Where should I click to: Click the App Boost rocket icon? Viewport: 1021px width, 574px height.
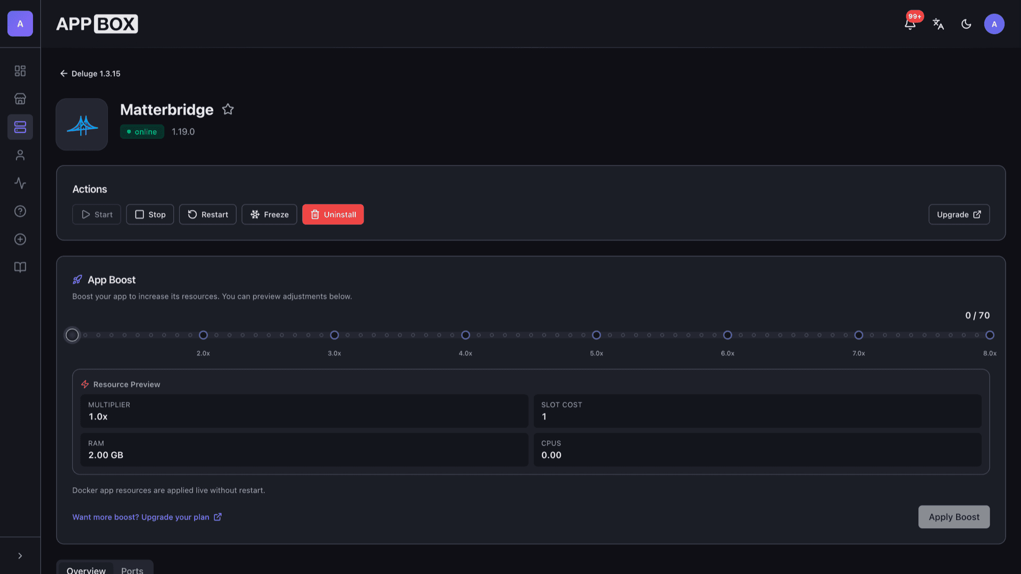point(78,280)
